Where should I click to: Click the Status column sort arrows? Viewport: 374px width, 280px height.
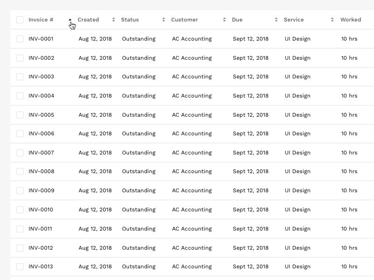164,20
